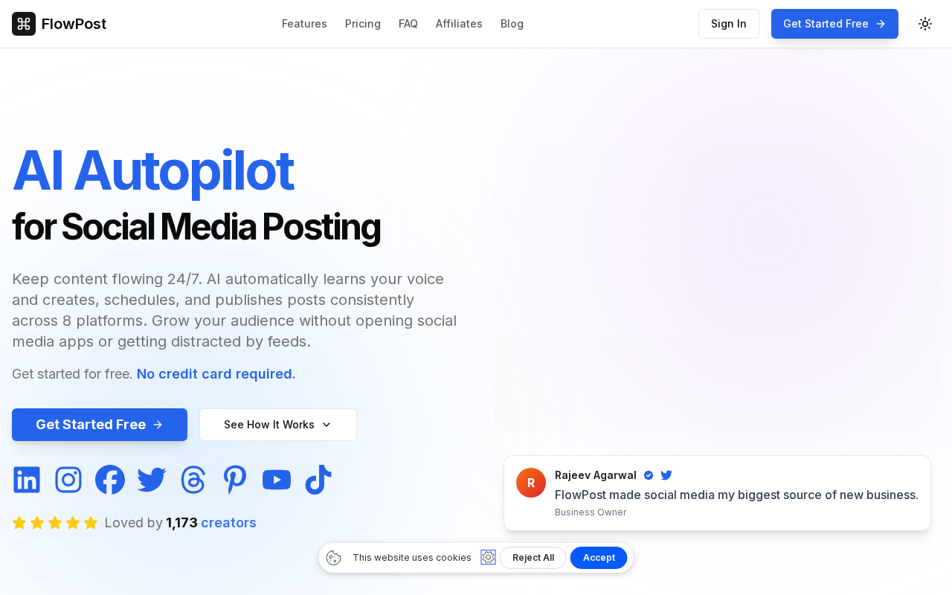The height and width of the screenshot is (595, 952).
Task: Click the "This website uses cookies" message
Action: [x=412, y=558]
